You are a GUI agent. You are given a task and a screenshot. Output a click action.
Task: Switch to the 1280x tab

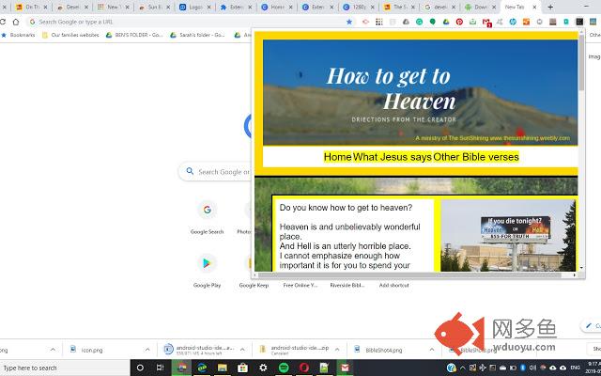(358, 7)
